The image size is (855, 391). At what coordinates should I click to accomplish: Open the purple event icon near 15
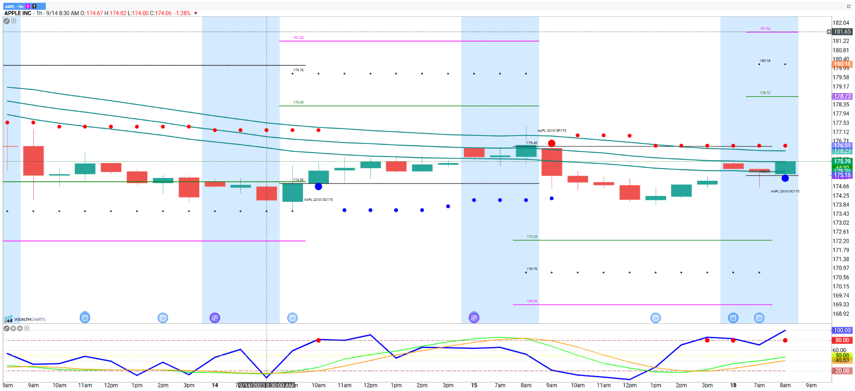474,318
